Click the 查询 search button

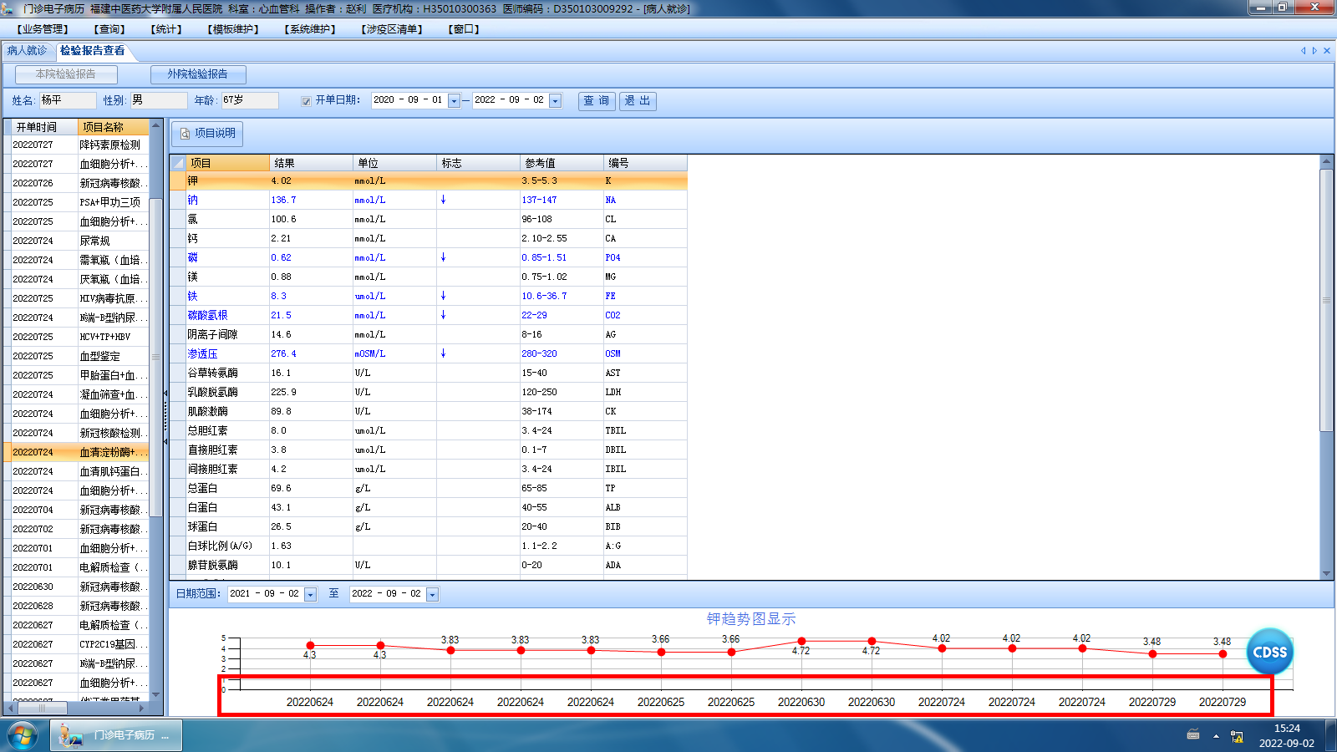point(597,101)
